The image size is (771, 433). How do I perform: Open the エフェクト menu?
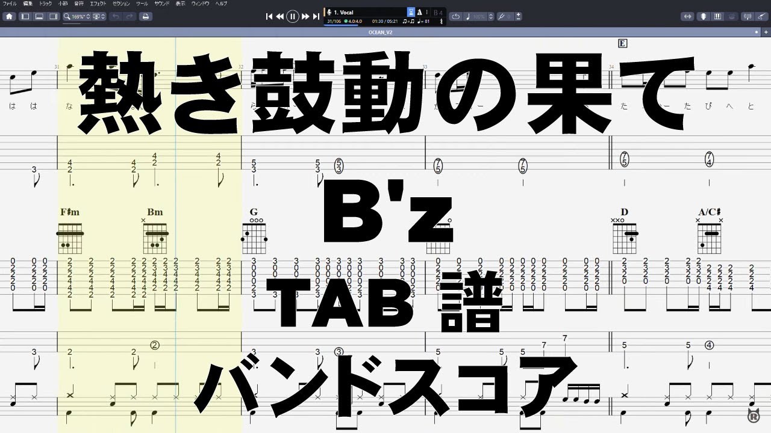[98, 4]
